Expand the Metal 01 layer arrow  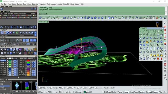click(8, 61)
